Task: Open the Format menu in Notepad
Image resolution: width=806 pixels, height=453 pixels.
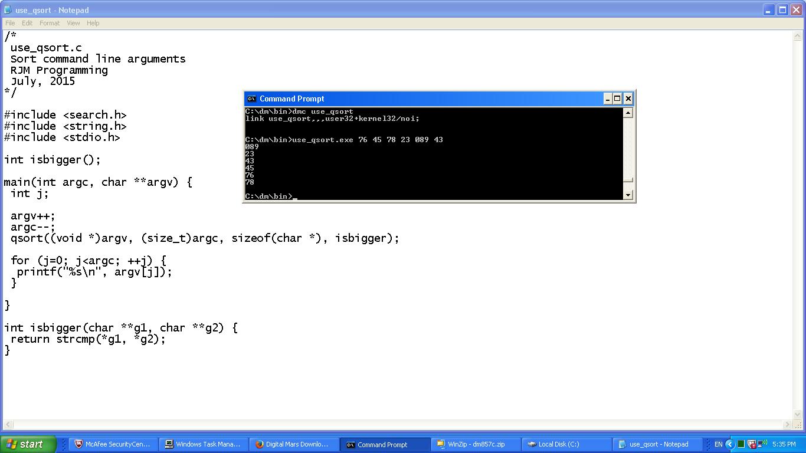Action: click(50, 23)
